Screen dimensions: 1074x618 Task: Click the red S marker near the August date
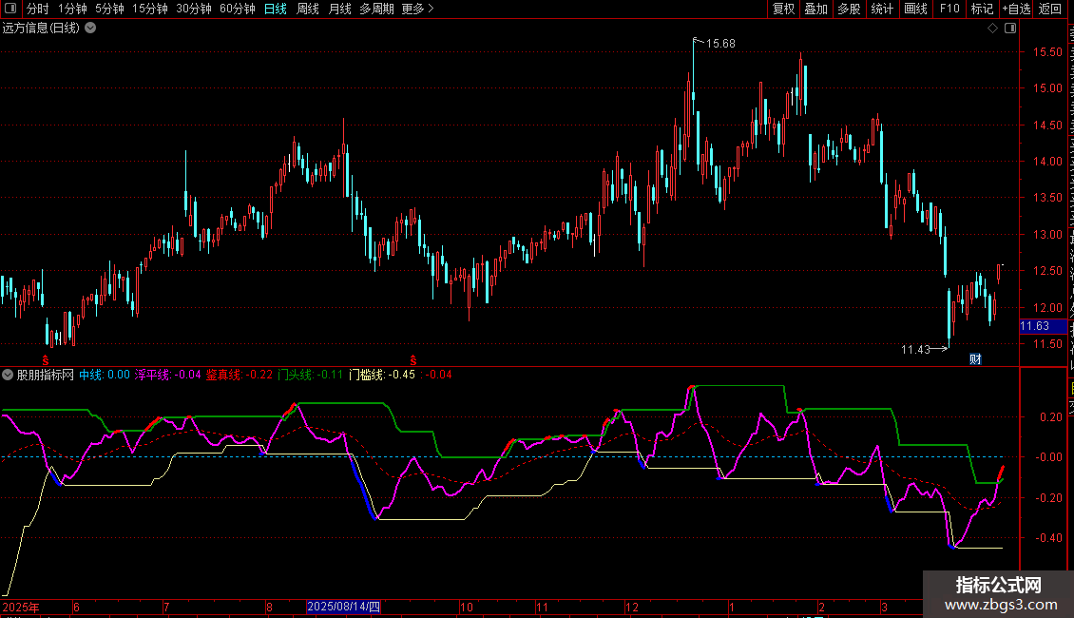[x=413, y=359]
